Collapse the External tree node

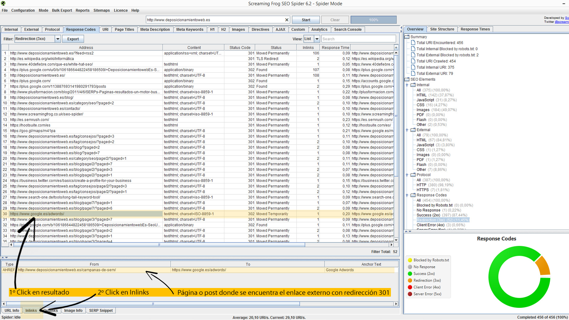pyautogui.click(x=407, y=130)
